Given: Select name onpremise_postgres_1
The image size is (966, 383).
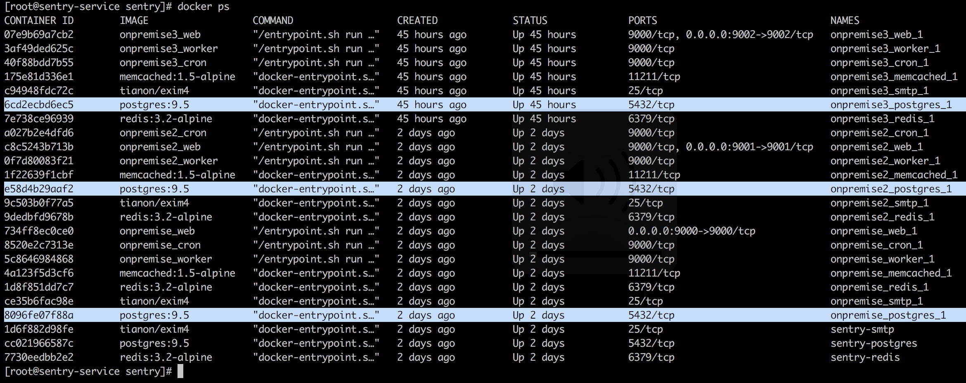Looking at the screenshot, I should 888,315.
